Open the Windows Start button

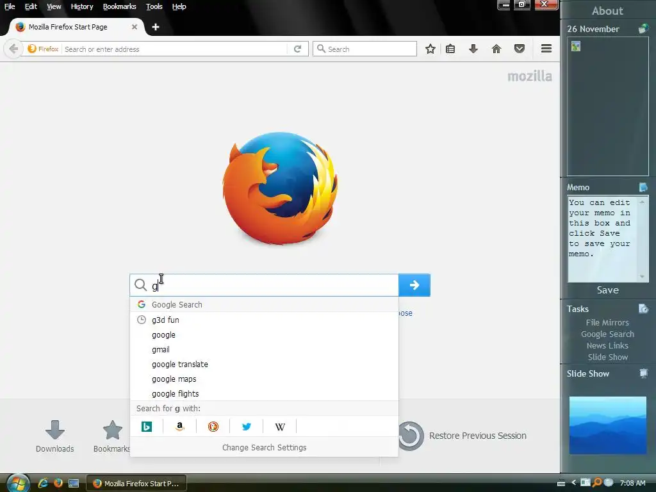pyautogui.click(x=17, y=484)
